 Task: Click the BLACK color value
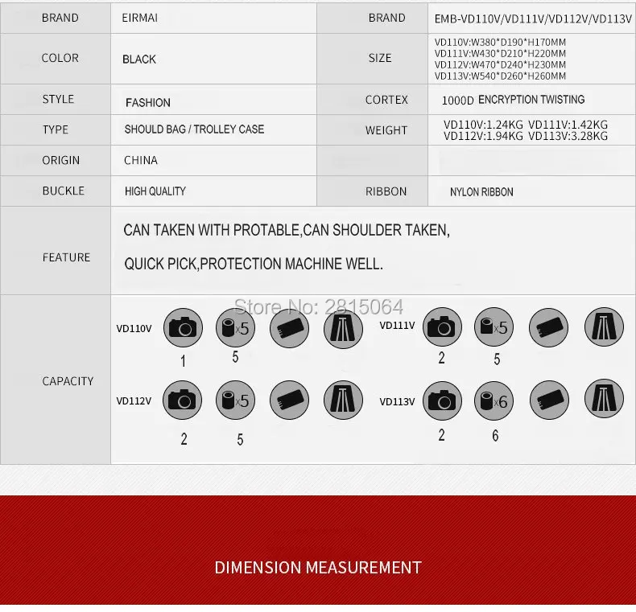(139, 60)
